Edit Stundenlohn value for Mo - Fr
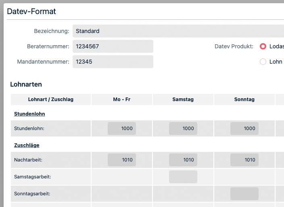The width and height of the screenshot is (284, 207). (x=122, y=128)
